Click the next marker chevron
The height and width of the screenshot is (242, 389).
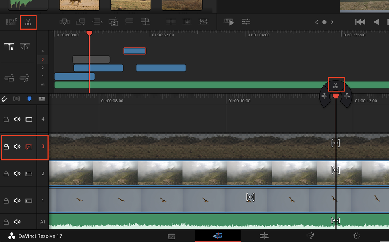tap(331, 22)
